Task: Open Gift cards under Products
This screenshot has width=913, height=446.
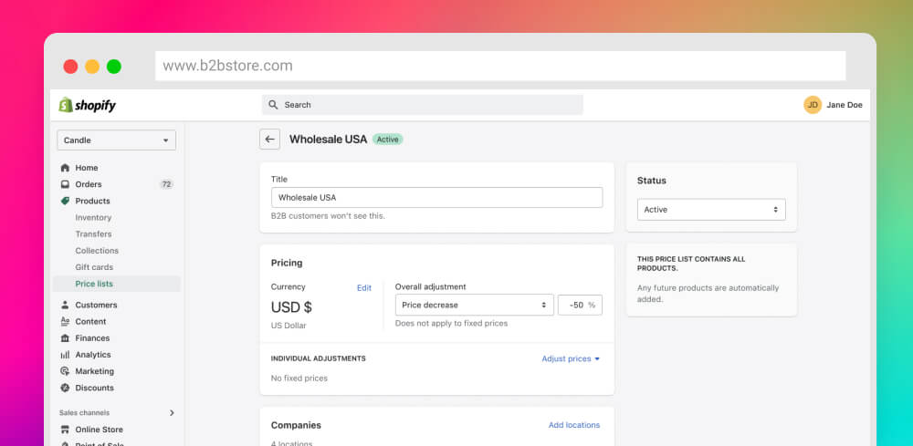Action: 94,267
